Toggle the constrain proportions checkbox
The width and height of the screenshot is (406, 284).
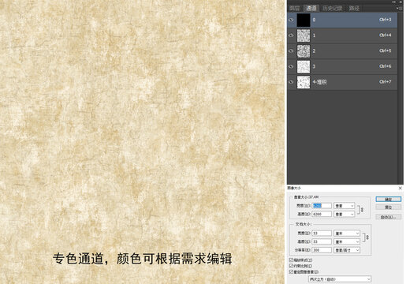tap(291, 266)
